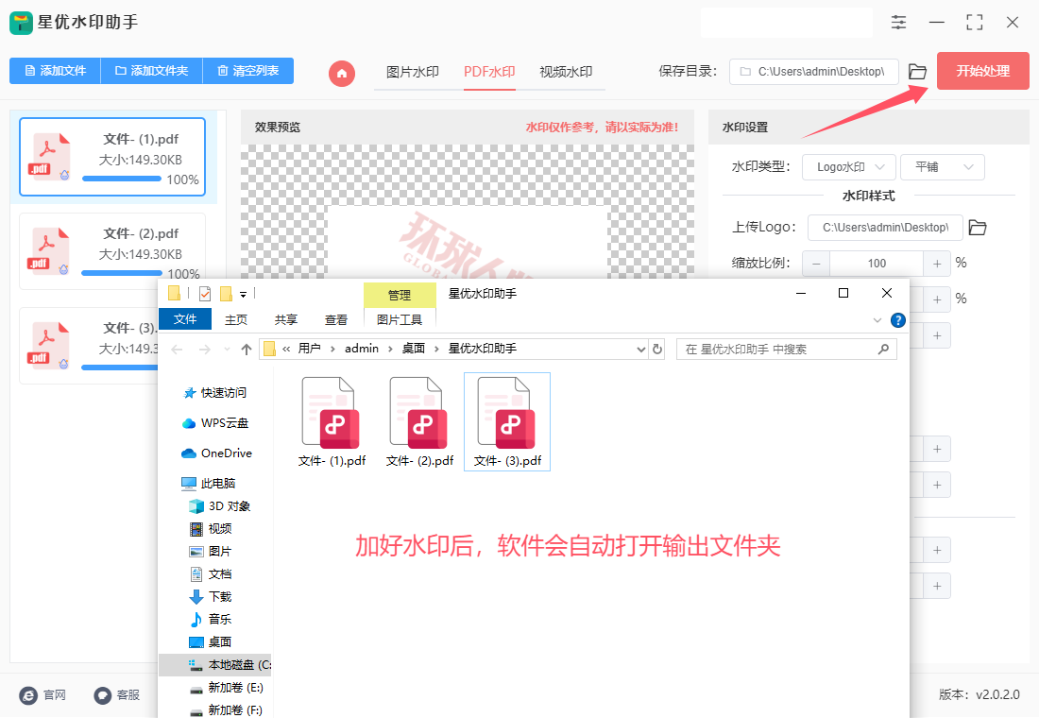Open the quick access toolbar customize dropdown
This screenshot has height=718, width=1039.
pyautogui.click(x=243, y=294)
